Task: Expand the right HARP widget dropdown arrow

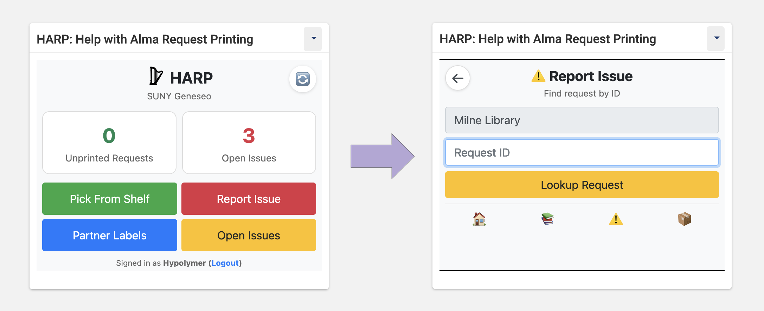Action: point(716,38)
